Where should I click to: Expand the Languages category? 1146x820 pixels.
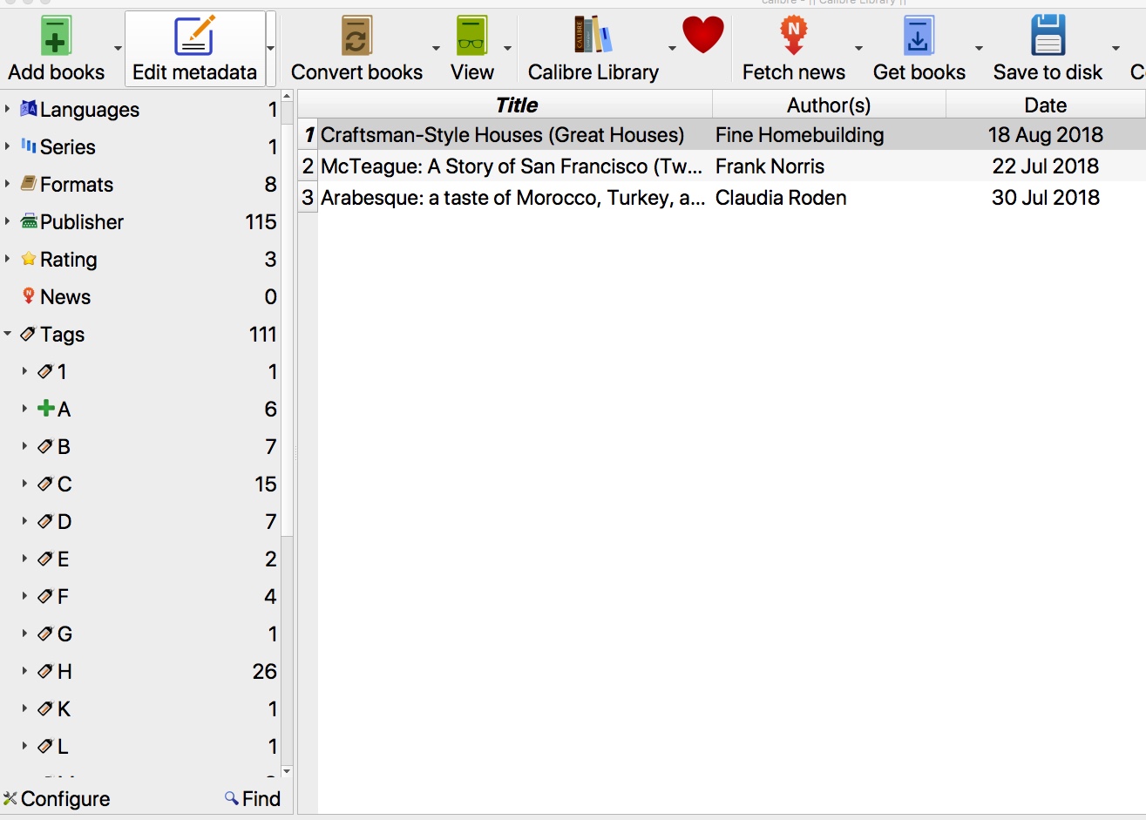click(x=8, y=109)
